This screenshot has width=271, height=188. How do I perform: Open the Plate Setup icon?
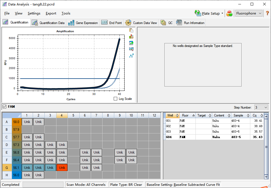click(x=198, y=13)
